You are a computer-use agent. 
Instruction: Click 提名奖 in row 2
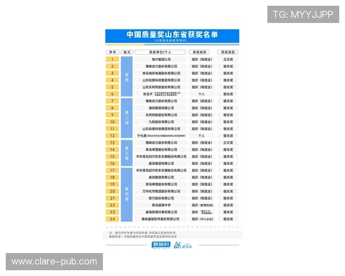pyautogui.click(x=228, y=66)
